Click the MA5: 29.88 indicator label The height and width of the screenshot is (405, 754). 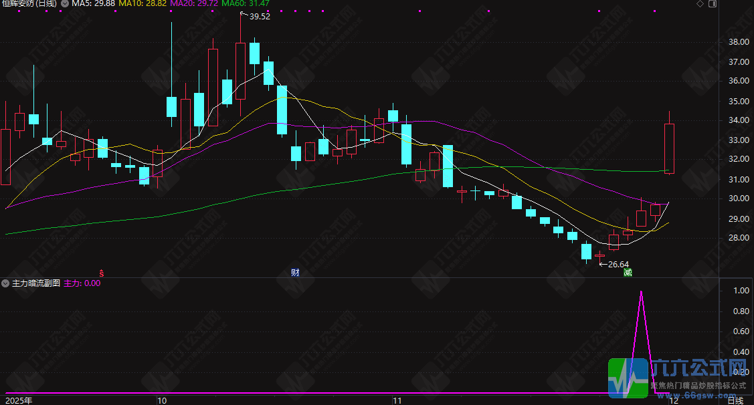tap(93, 3)
